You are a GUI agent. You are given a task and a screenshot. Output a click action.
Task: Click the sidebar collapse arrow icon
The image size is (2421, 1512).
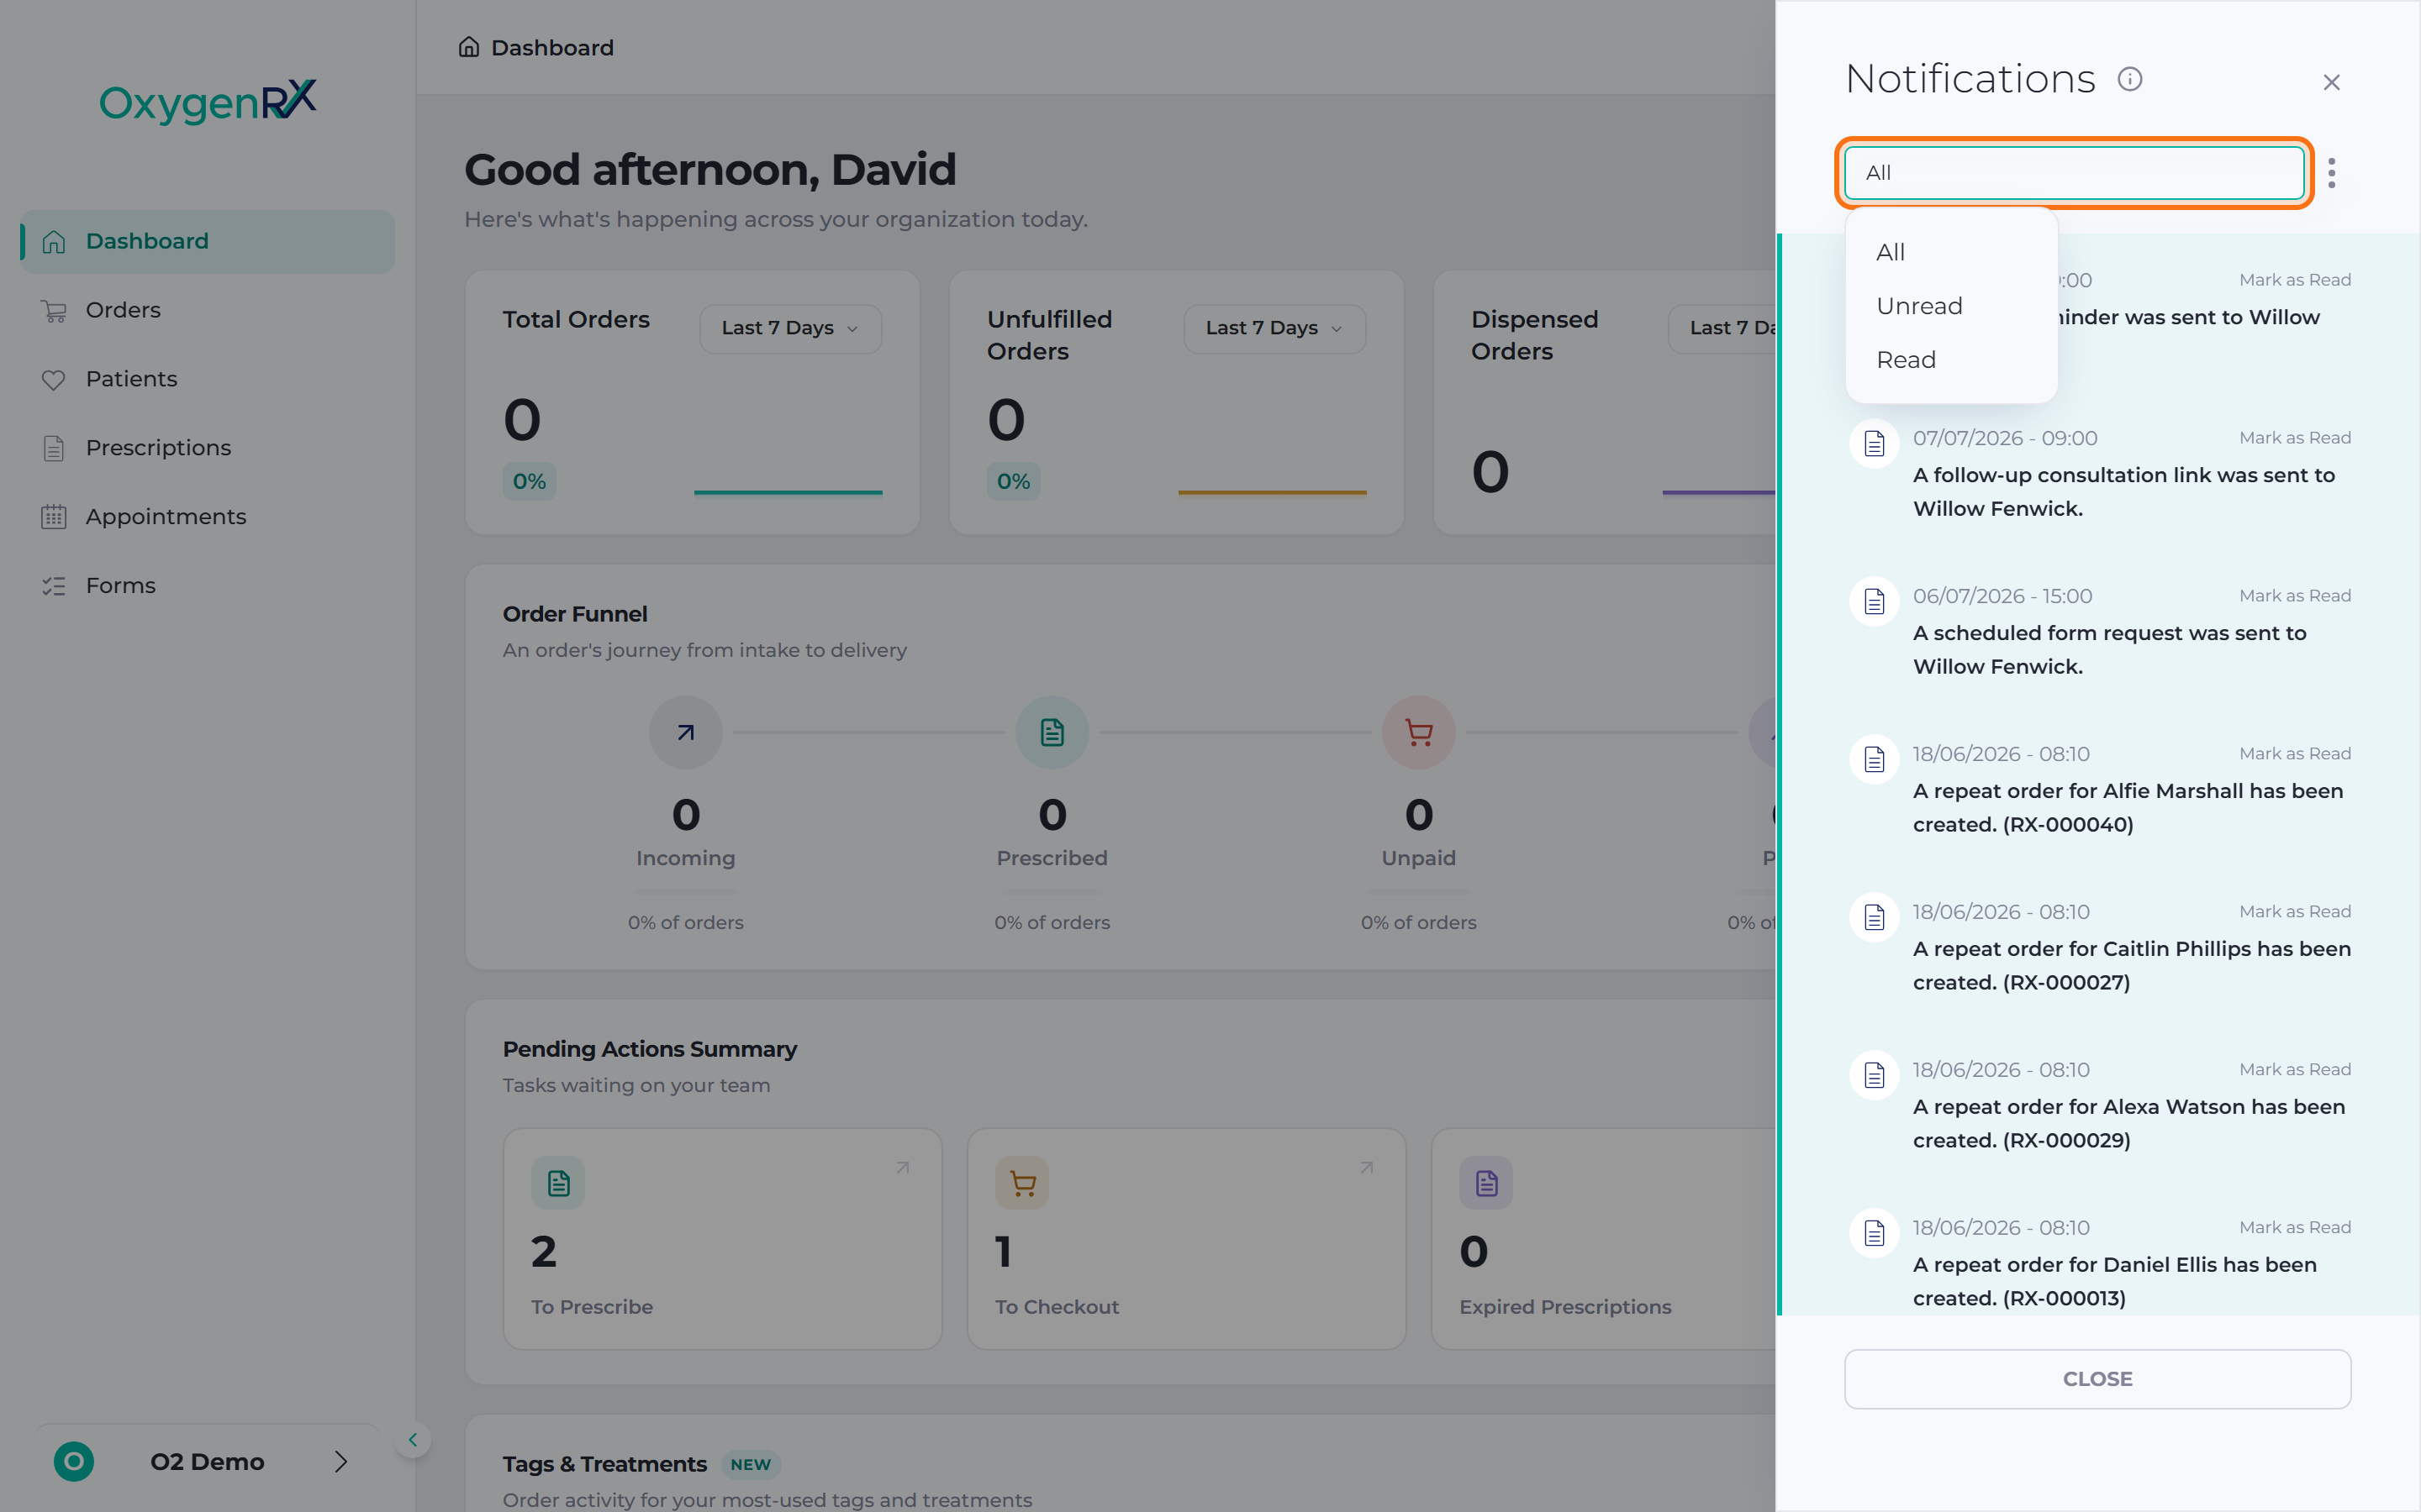[412, 1440]
